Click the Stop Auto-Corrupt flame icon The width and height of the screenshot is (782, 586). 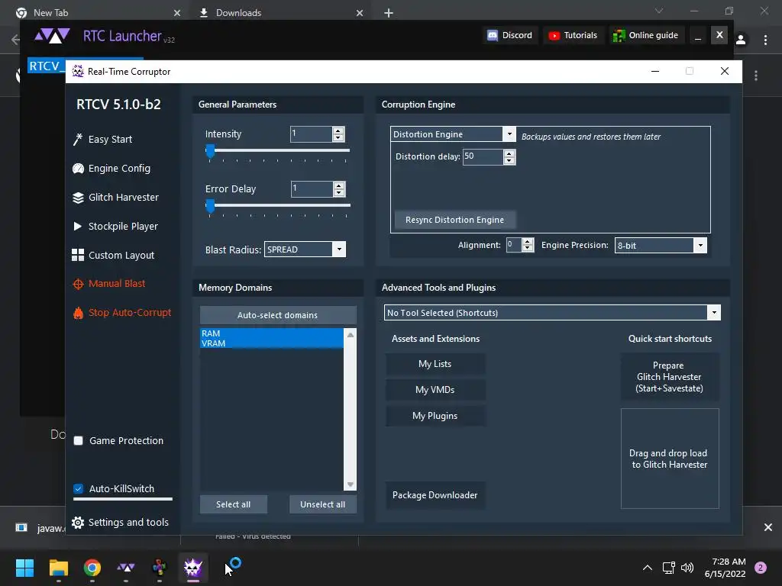tap(78, 313)
